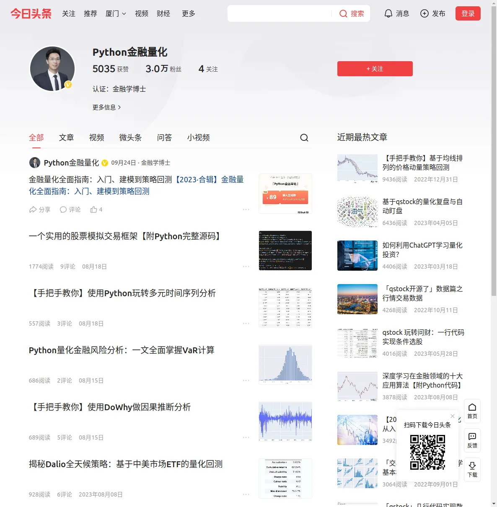Viewport: 497px width, 507px height.
Task: Click the 3.0万 粉丝 followers count
Action: click(163, 69)
